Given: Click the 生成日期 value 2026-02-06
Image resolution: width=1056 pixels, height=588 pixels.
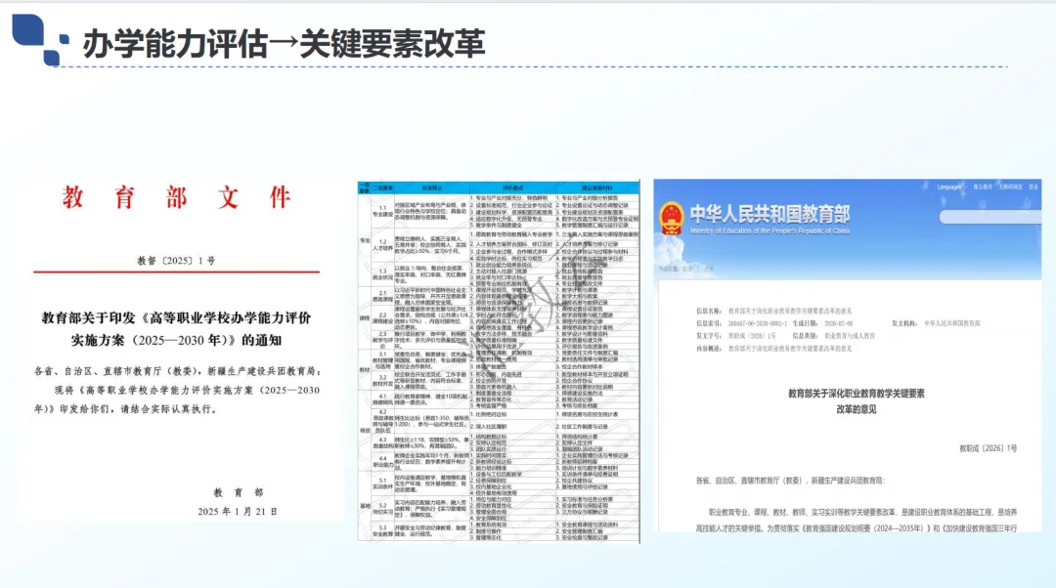Looking at the screenshot, I should [839, 323].
